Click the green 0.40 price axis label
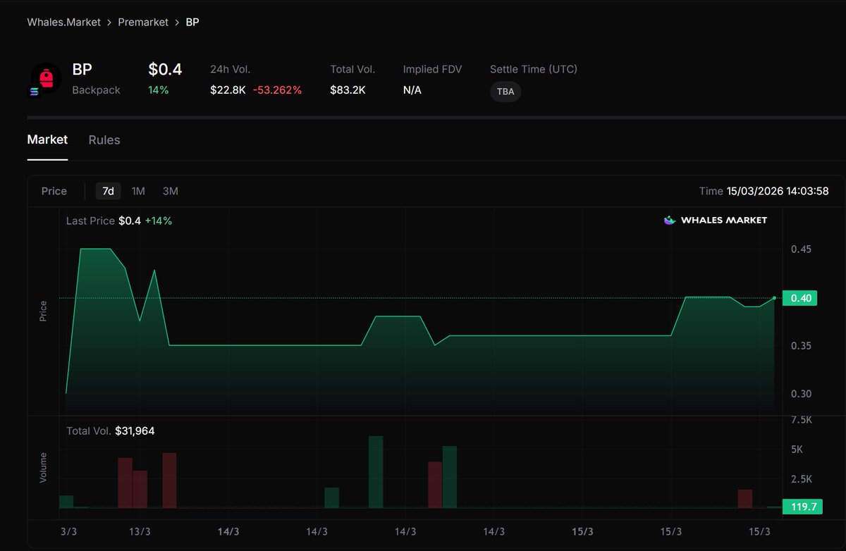846x551 pixels. (799, 298)
